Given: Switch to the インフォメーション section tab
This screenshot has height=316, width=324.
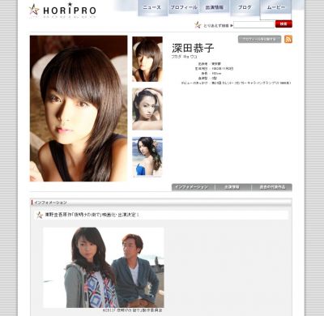Looking at the screenshot, I should click(x=193, y=187).
